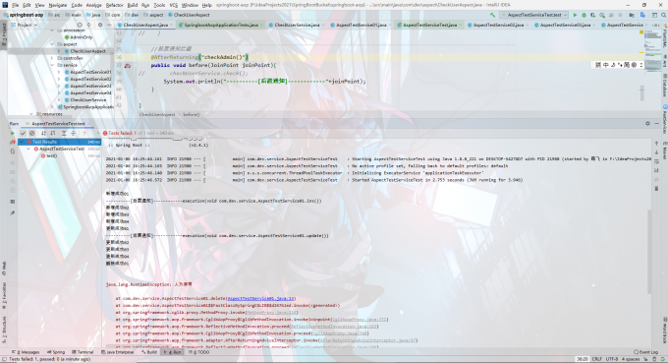Click the Rerun Failed Tests icon
The width and height of the screenshot is (668, 363).
13,142
